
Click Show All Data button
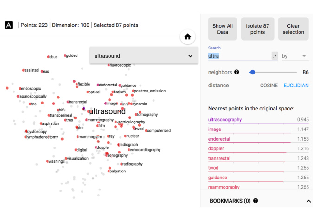point(223,29)
